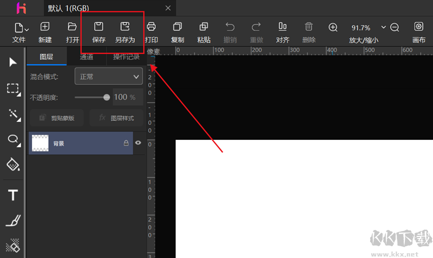
Task: Click the 剪贴蒙版 clipping mask button
Action: [57, 118]
